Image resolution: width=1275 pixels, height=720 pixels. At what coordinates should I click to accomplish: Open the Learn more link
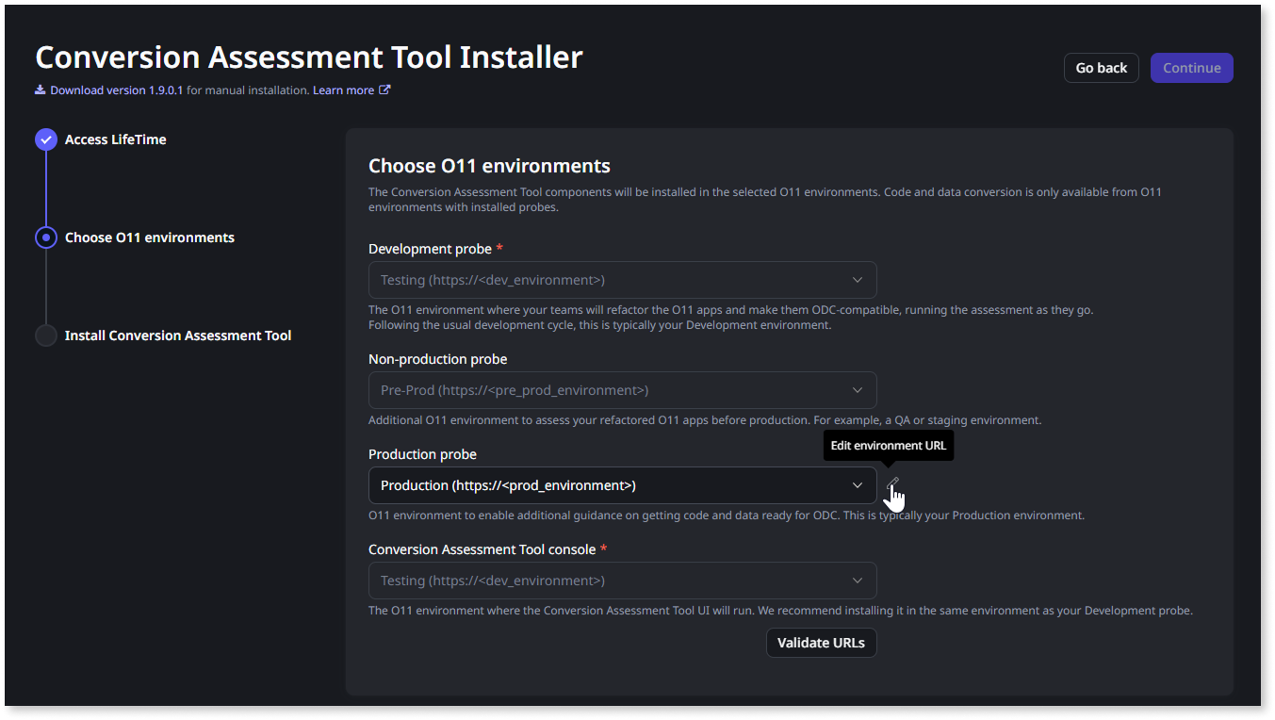pos(344,90)
